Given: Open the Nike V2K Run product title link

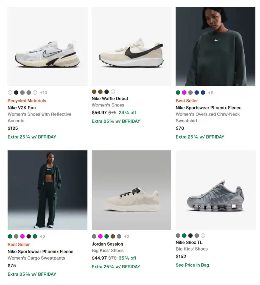Looking at the screenshot, I should 22,108.
